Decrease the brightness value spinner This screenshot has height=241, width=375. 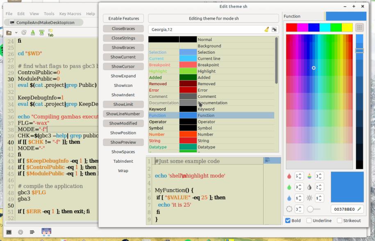[x=321, y=200]
